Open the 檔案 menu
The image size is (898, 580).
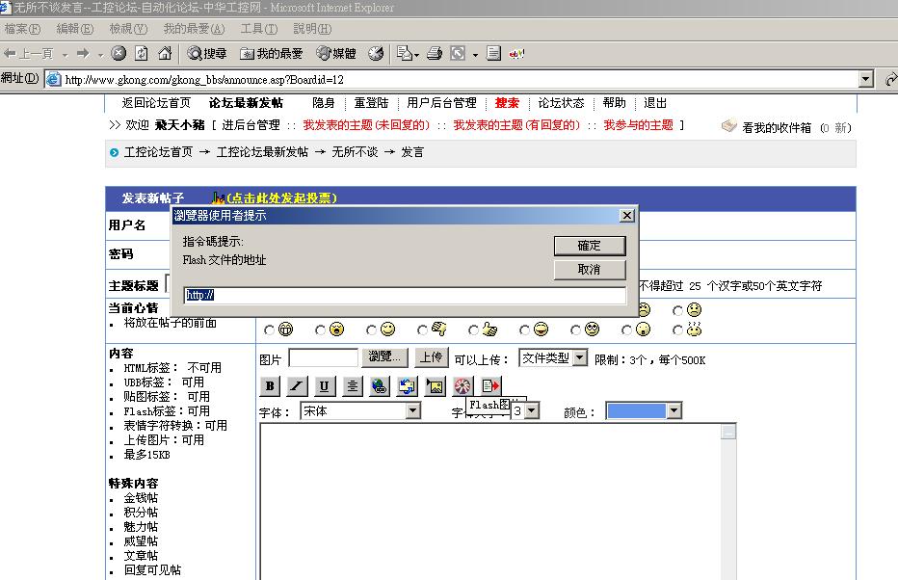point(22,29)
